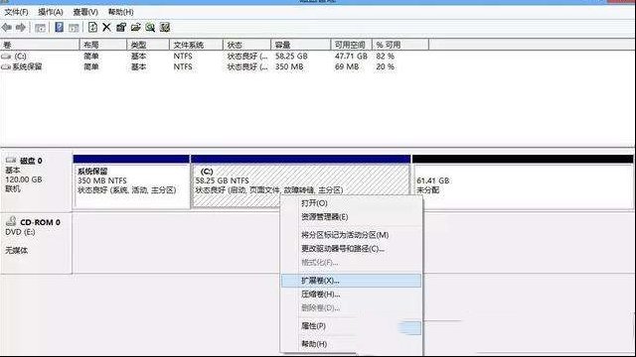Click the refresh toolbar icon
Screen dimensions: 636x357
[92, 27]
